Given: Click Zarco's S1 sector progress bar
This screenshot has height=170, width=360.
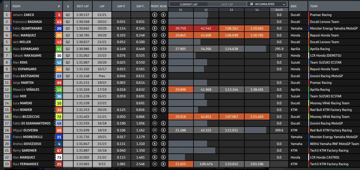Looking at the screenshot, I should 181,15.
